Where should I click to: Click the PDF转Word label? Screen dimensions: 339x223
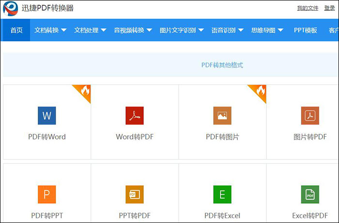click(x=47, y=137)
